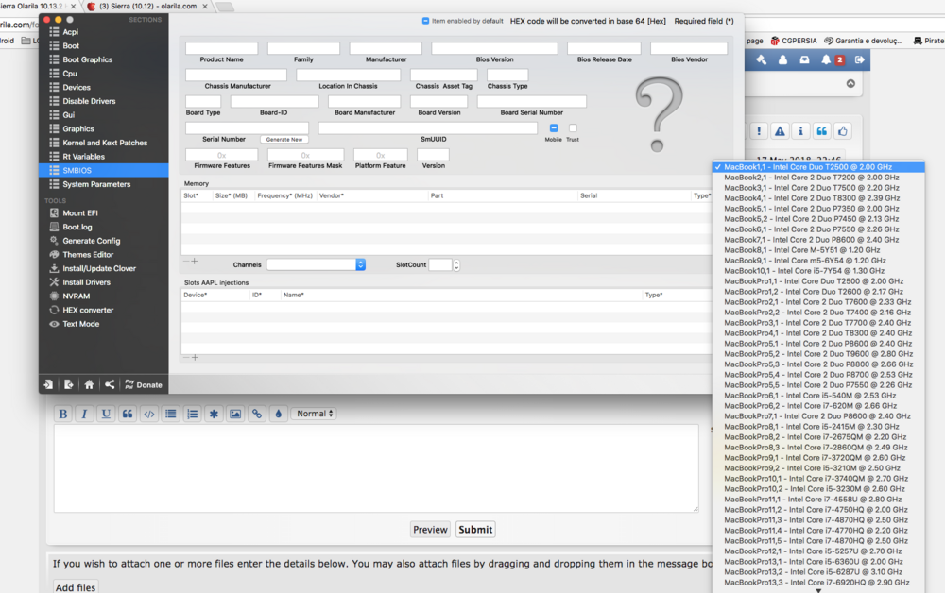
Task: Launch the HEX converter tool
Action: pos(87,310)
